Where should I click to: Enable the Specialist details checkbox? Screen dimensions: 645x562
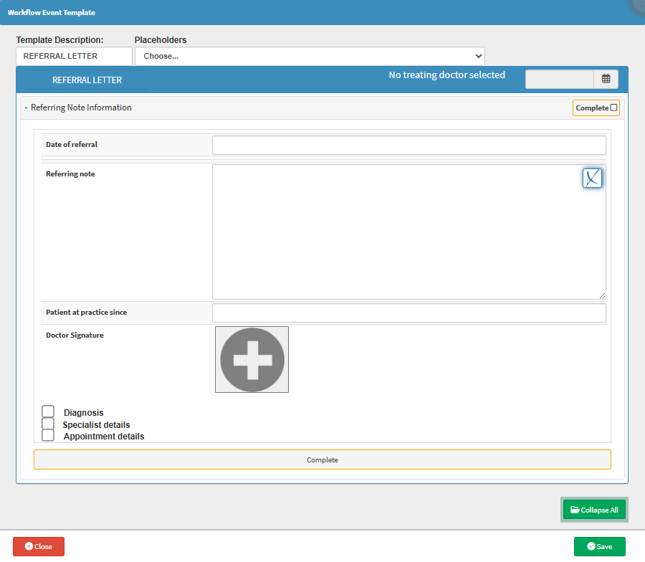pos(48,424)
